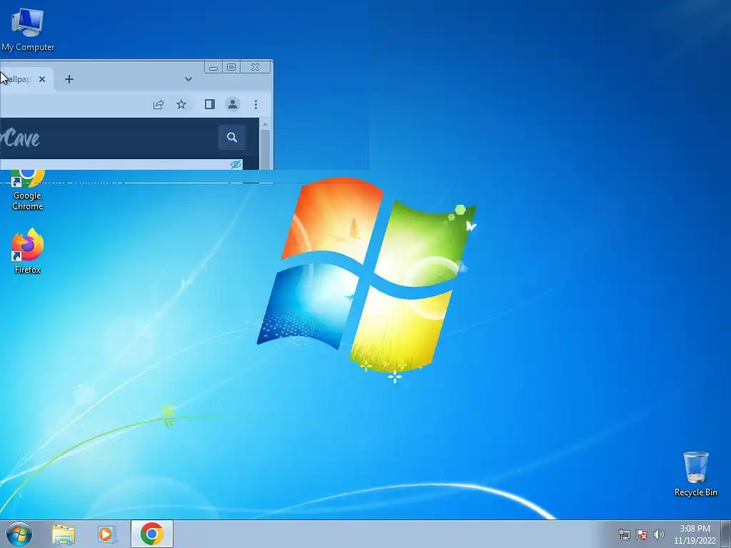Open the Recycle Bin desktop icon
Image resolution: width=731 pixels, height=548 pixels.
(x=695, y=474)
